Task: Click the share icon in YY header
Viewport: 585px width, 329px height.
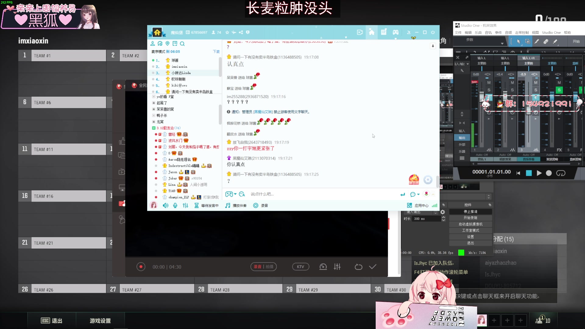Action: (x=241, y=32)
